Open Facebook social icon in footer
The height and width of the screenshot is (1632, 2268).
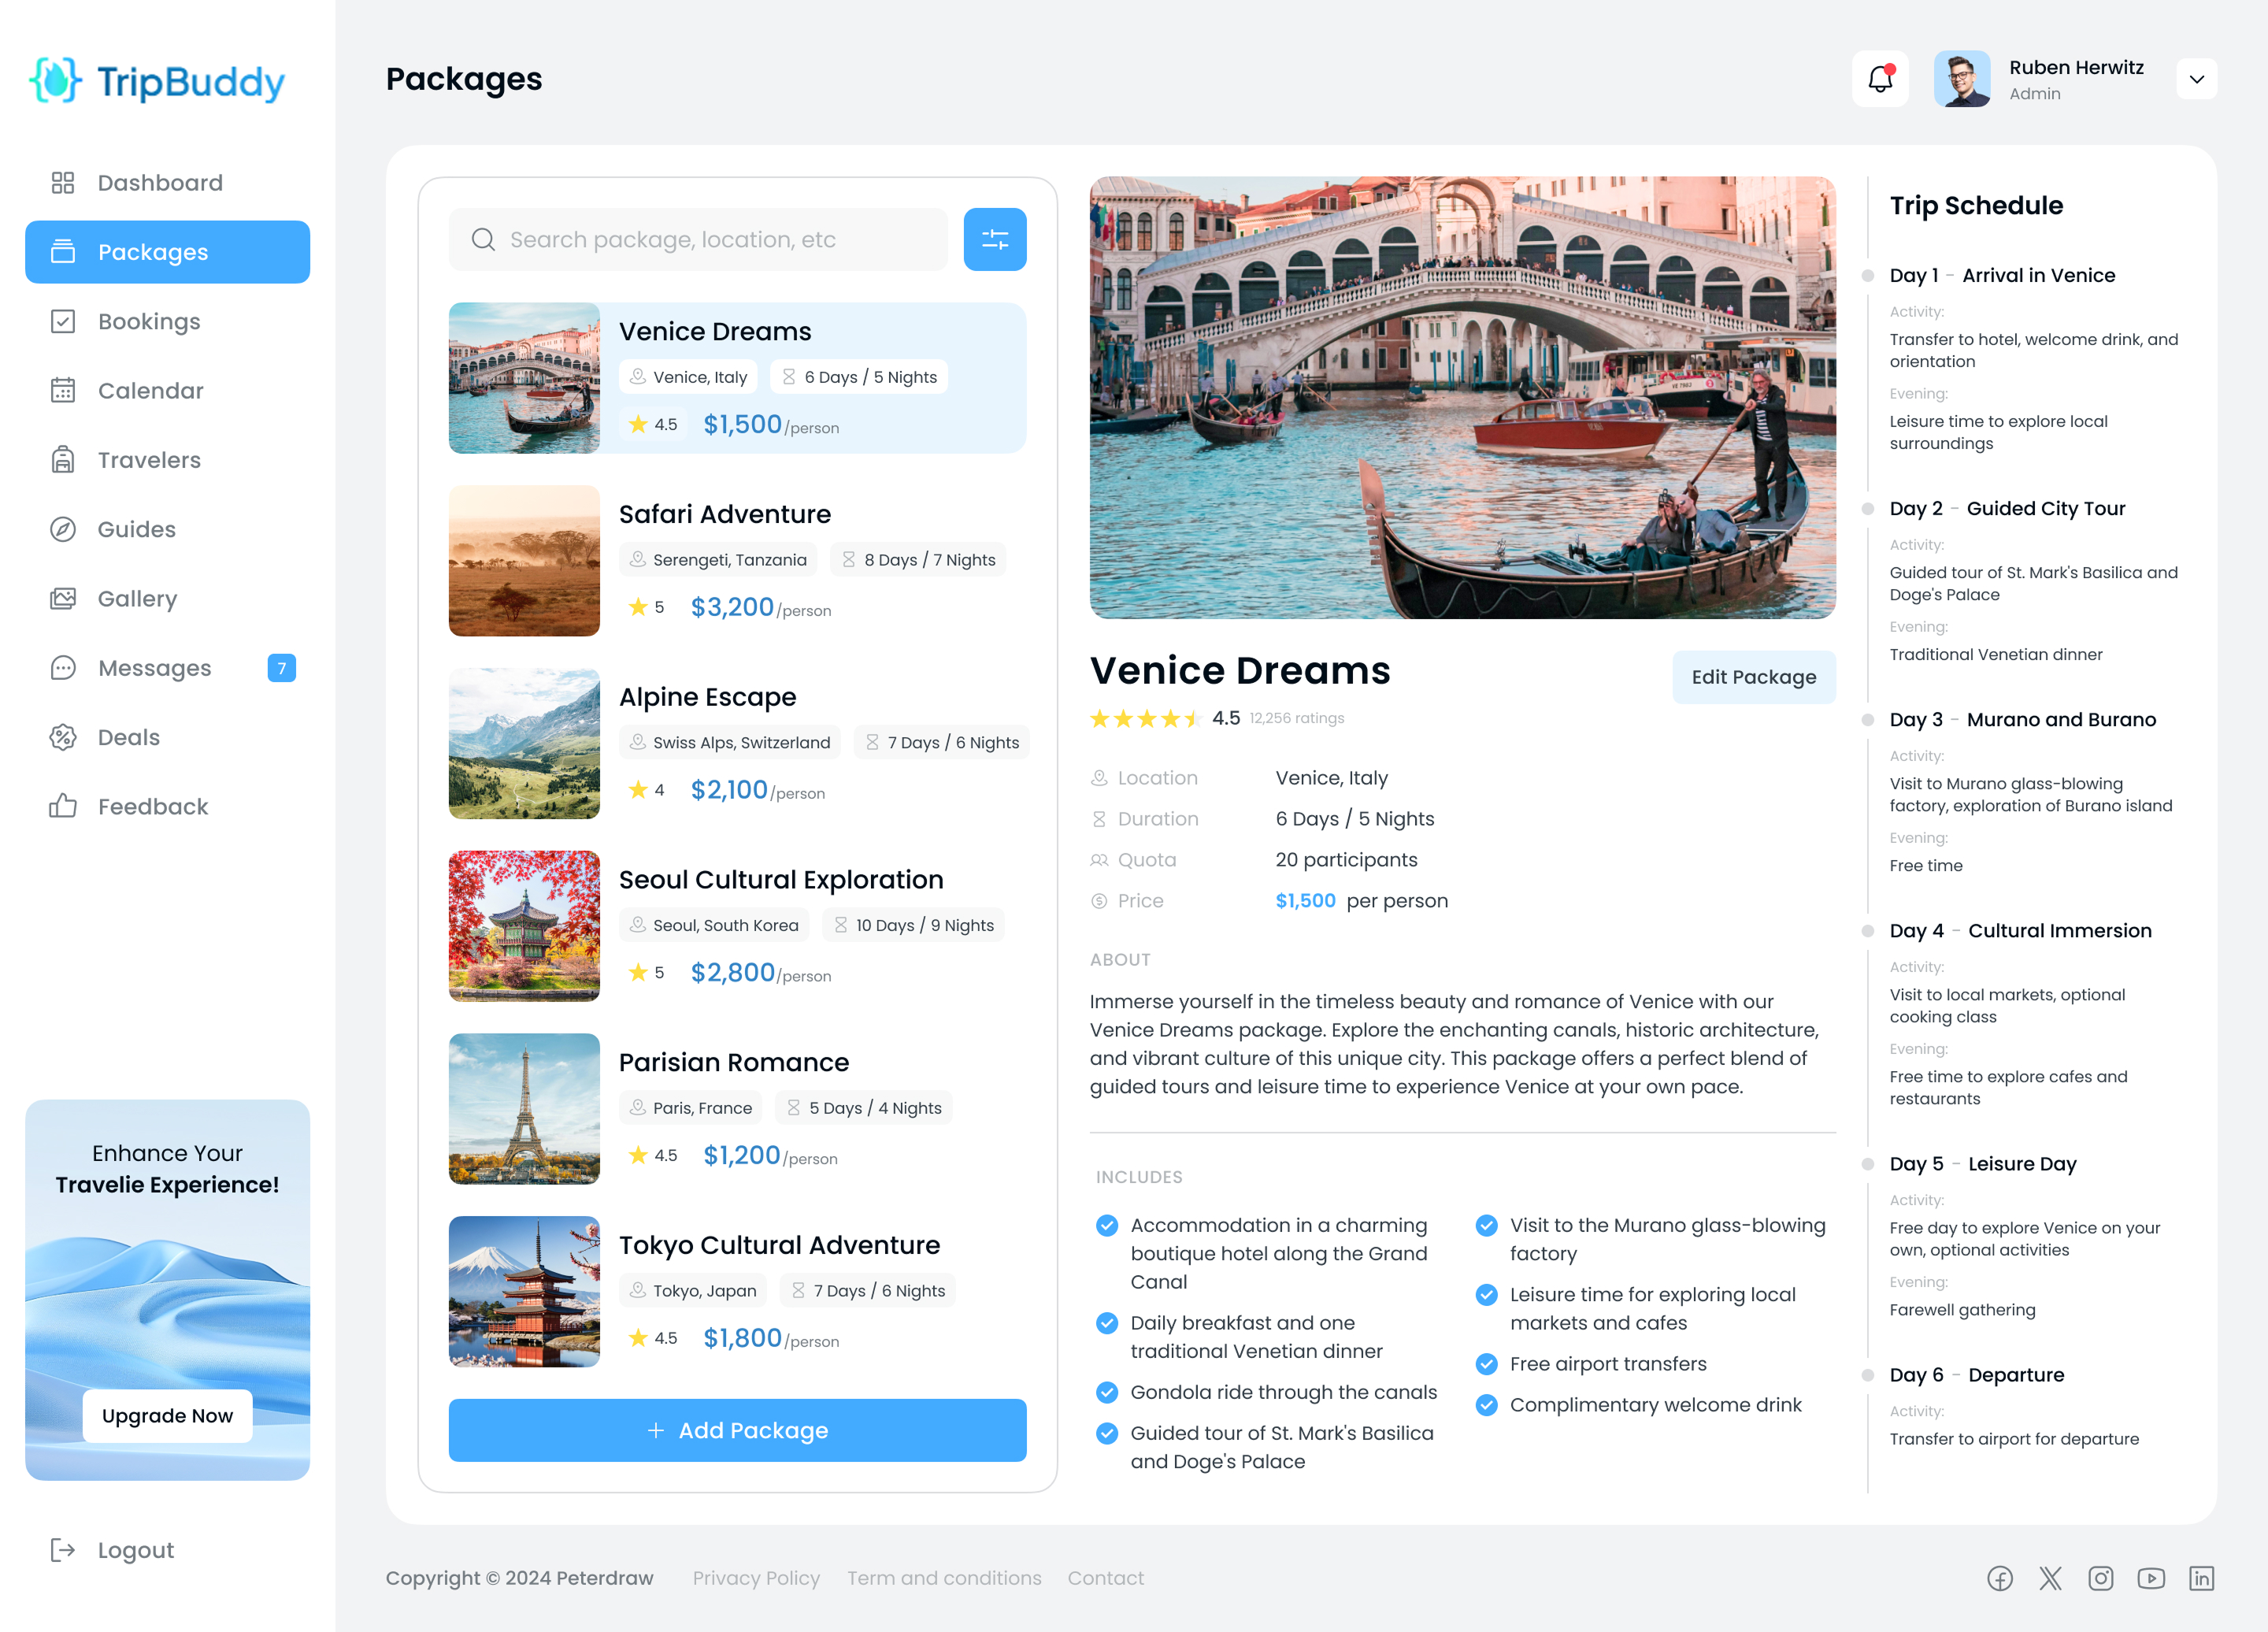(x=2000, y=1578)
